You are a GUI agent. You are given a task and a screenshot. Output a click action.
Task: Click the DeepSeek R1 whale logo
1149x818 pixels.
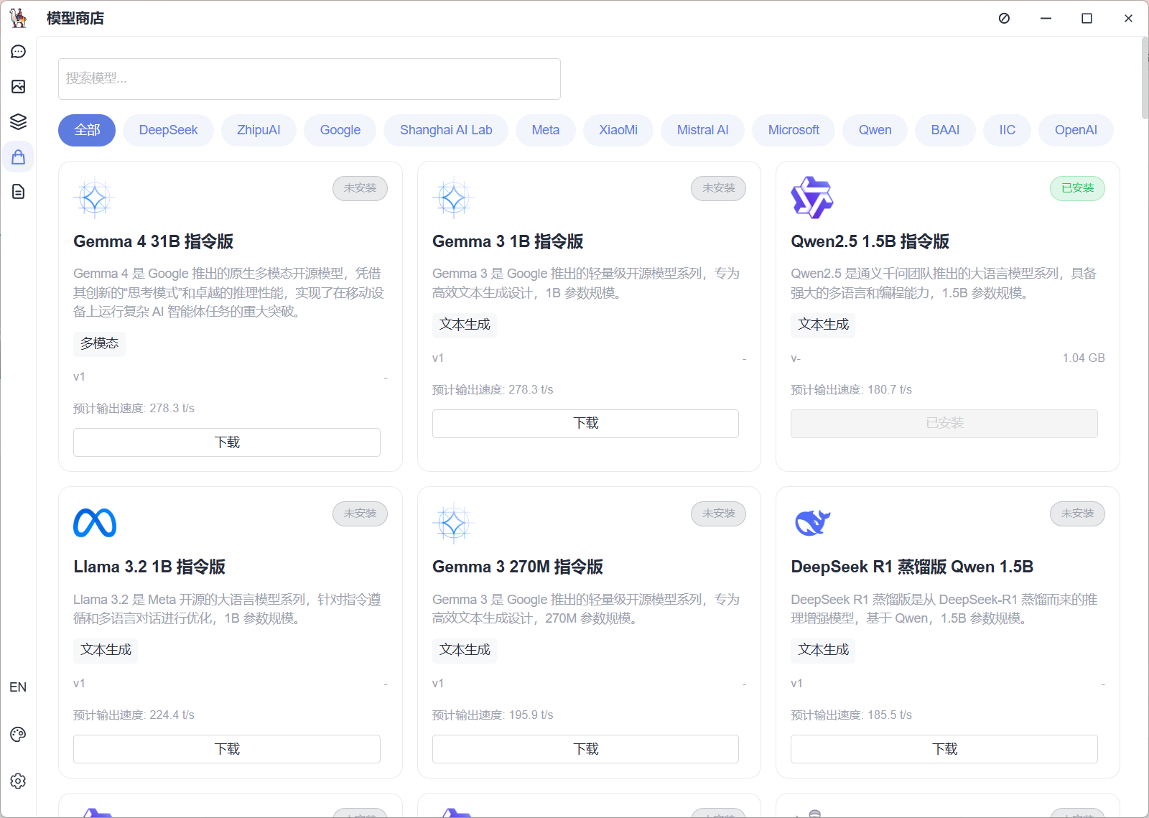click(812, 523)
